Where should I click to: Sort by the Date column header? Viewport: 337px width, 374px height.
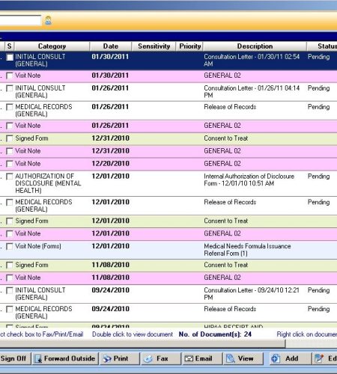(111, 46)
